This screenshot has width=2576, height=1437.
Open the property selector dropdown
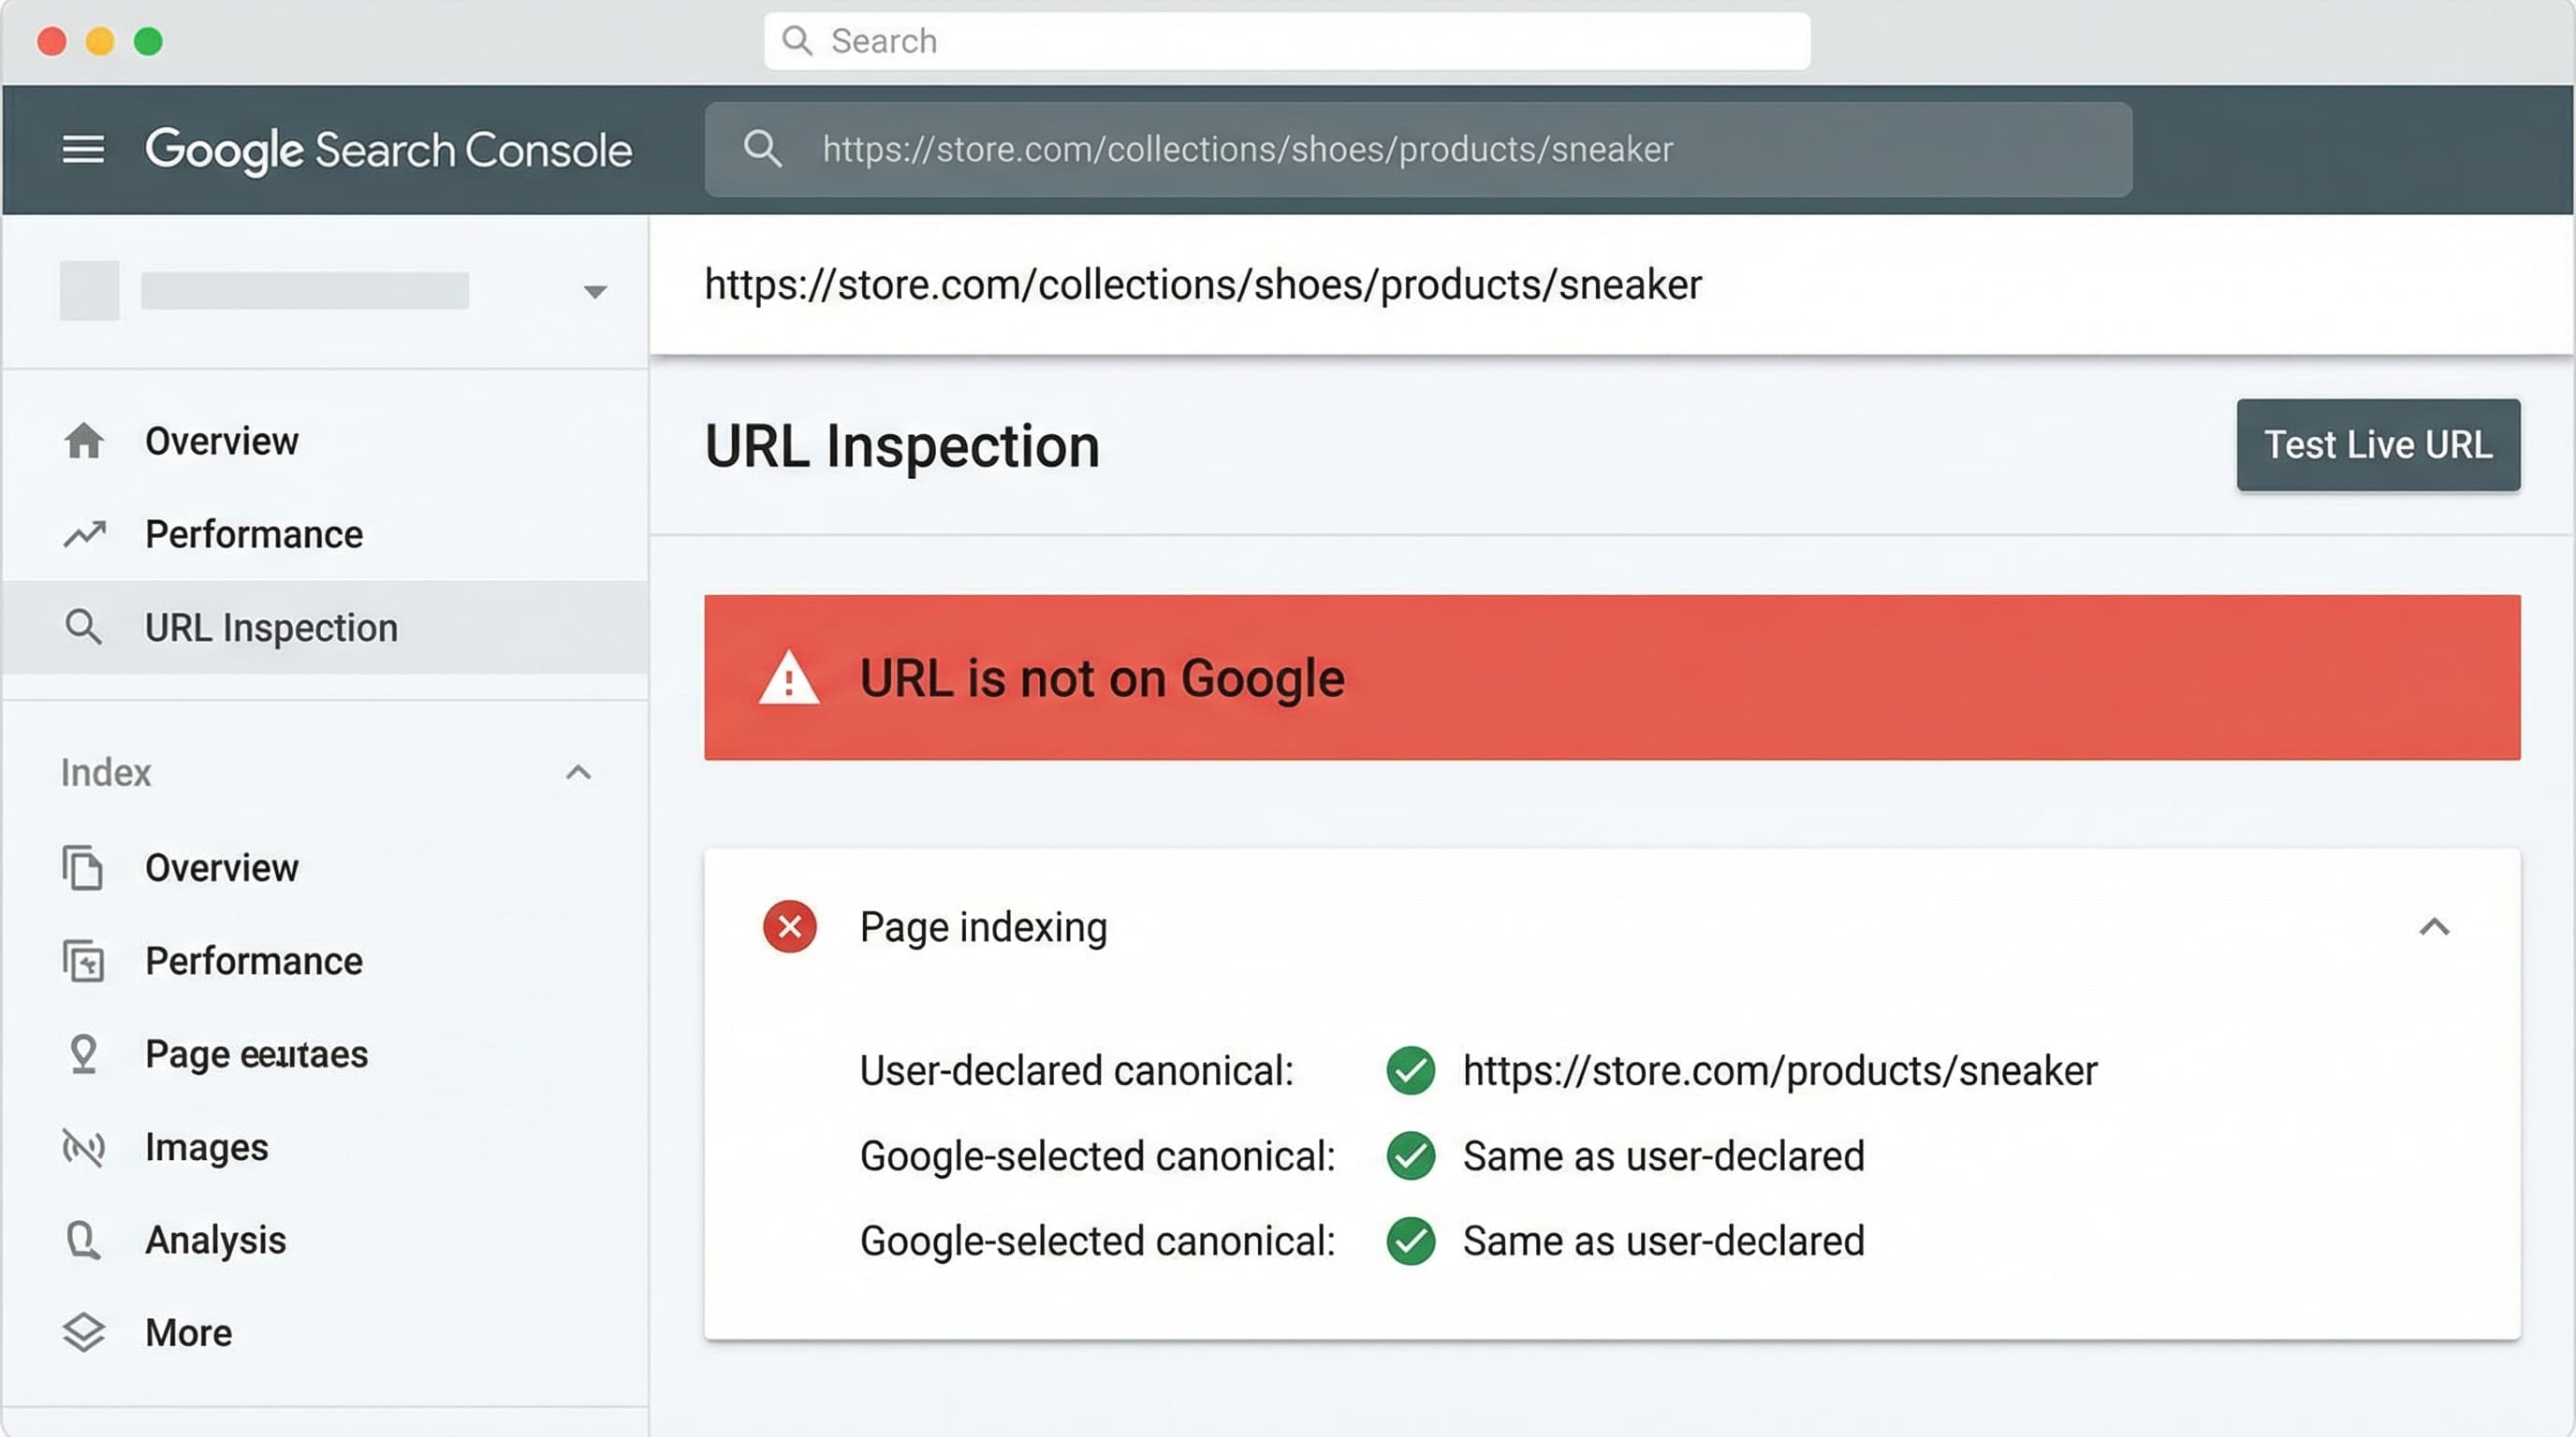click(594, 290)
